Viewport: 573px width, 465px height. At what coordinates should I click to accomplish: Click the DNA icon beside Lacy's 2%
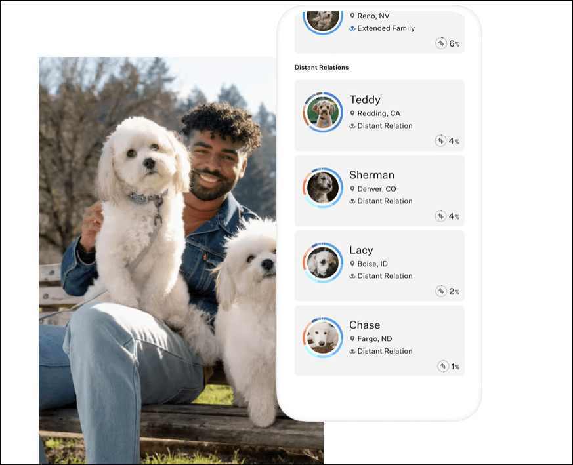pos(441,291)
